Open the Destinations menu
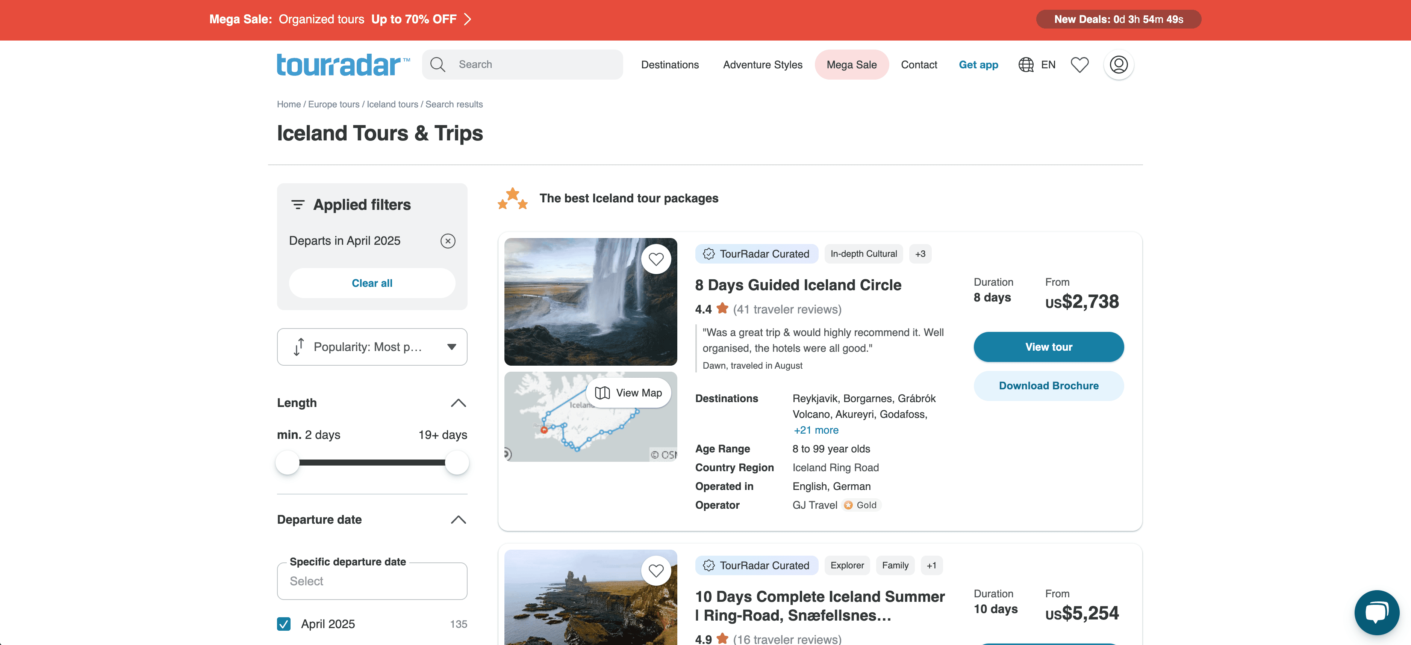 click(669, 65)
